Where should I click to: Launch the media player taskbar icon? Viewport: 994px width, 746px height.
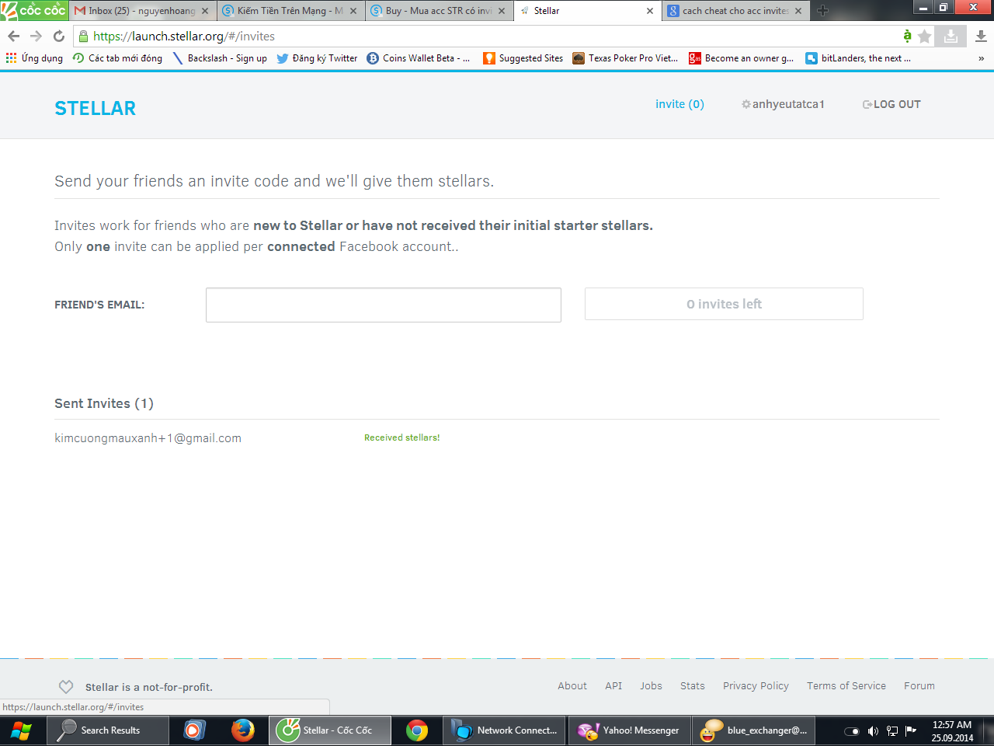point(194,730)
